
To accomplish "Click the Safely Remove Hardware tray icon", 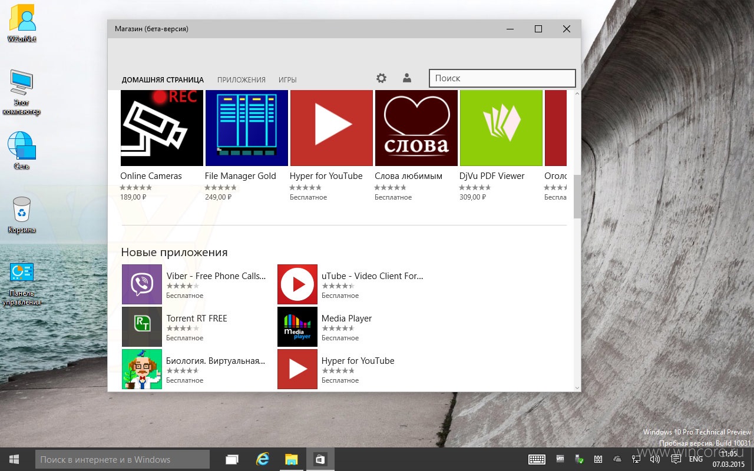I will click(x=579, y=459).
